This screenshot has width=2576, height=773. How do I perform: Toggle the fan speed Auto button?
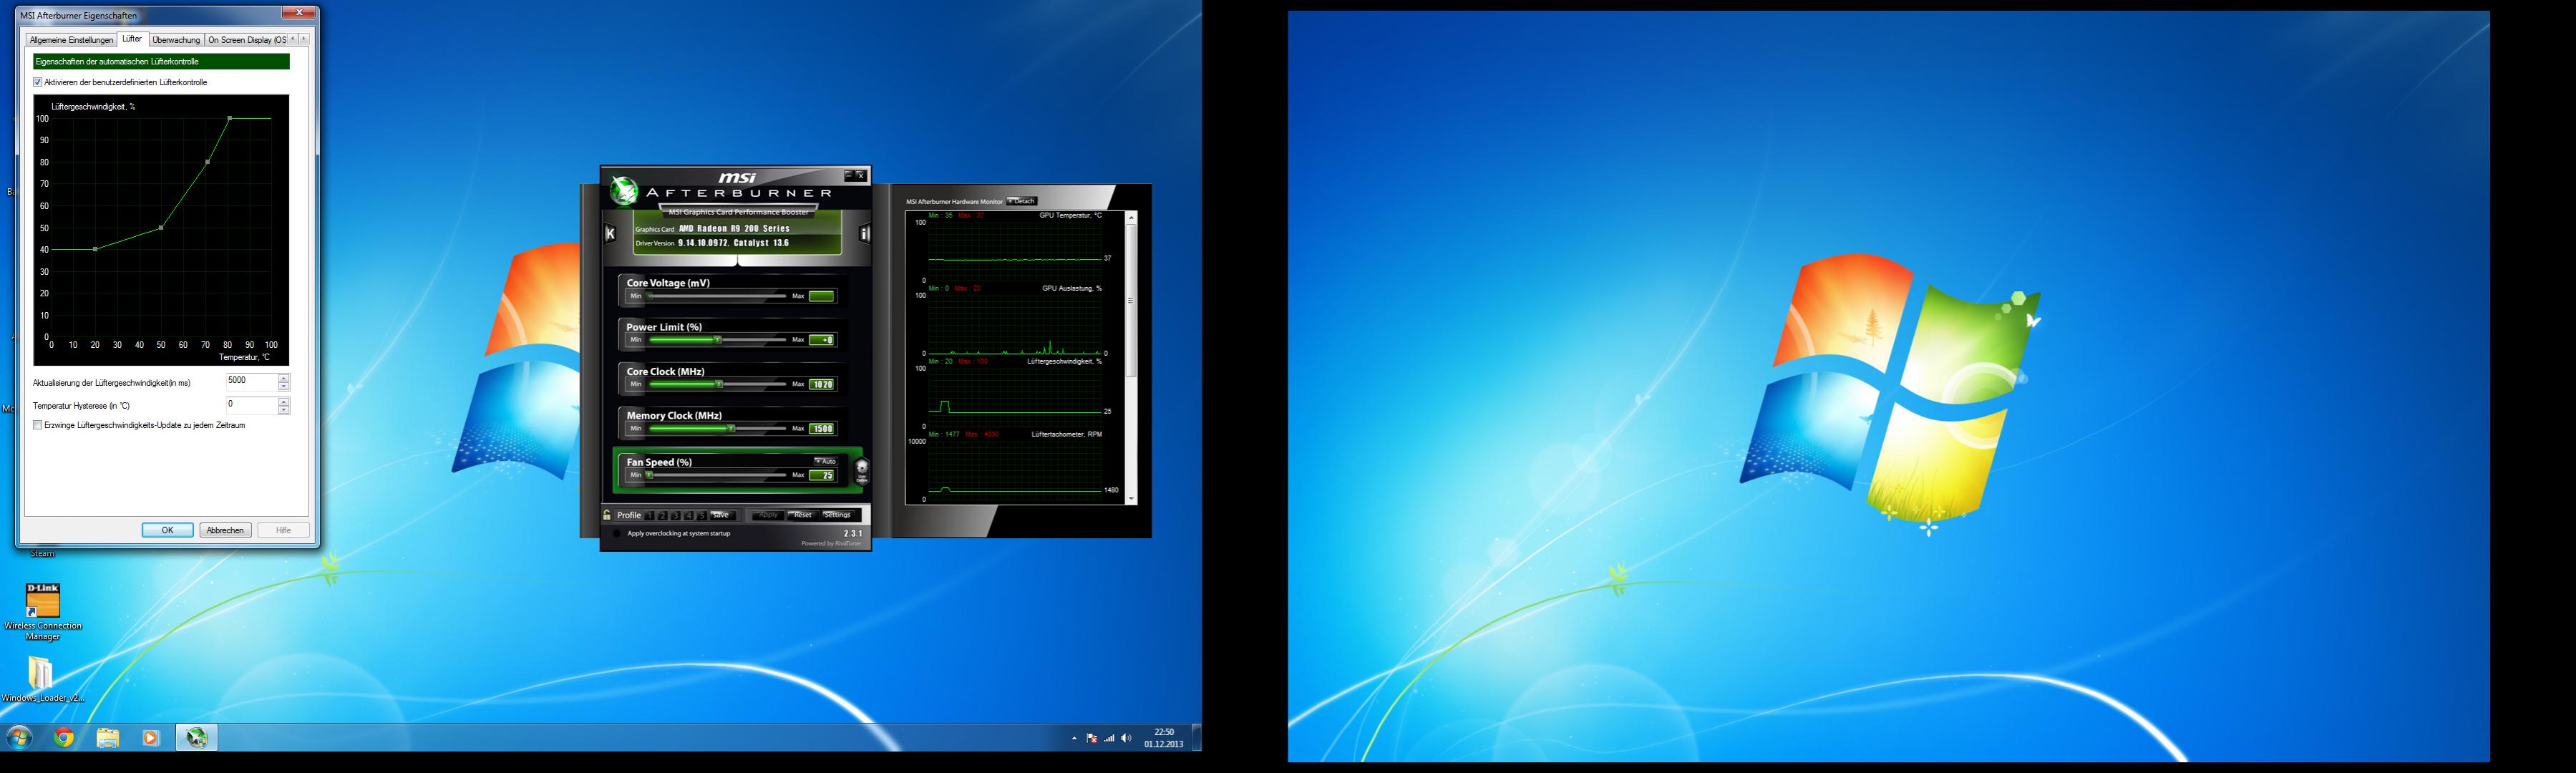(825, 461)
